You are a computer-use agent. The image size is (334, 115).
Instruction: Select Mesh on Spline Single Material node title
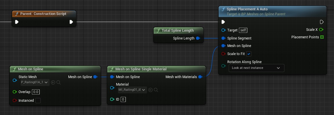(141, 69)
